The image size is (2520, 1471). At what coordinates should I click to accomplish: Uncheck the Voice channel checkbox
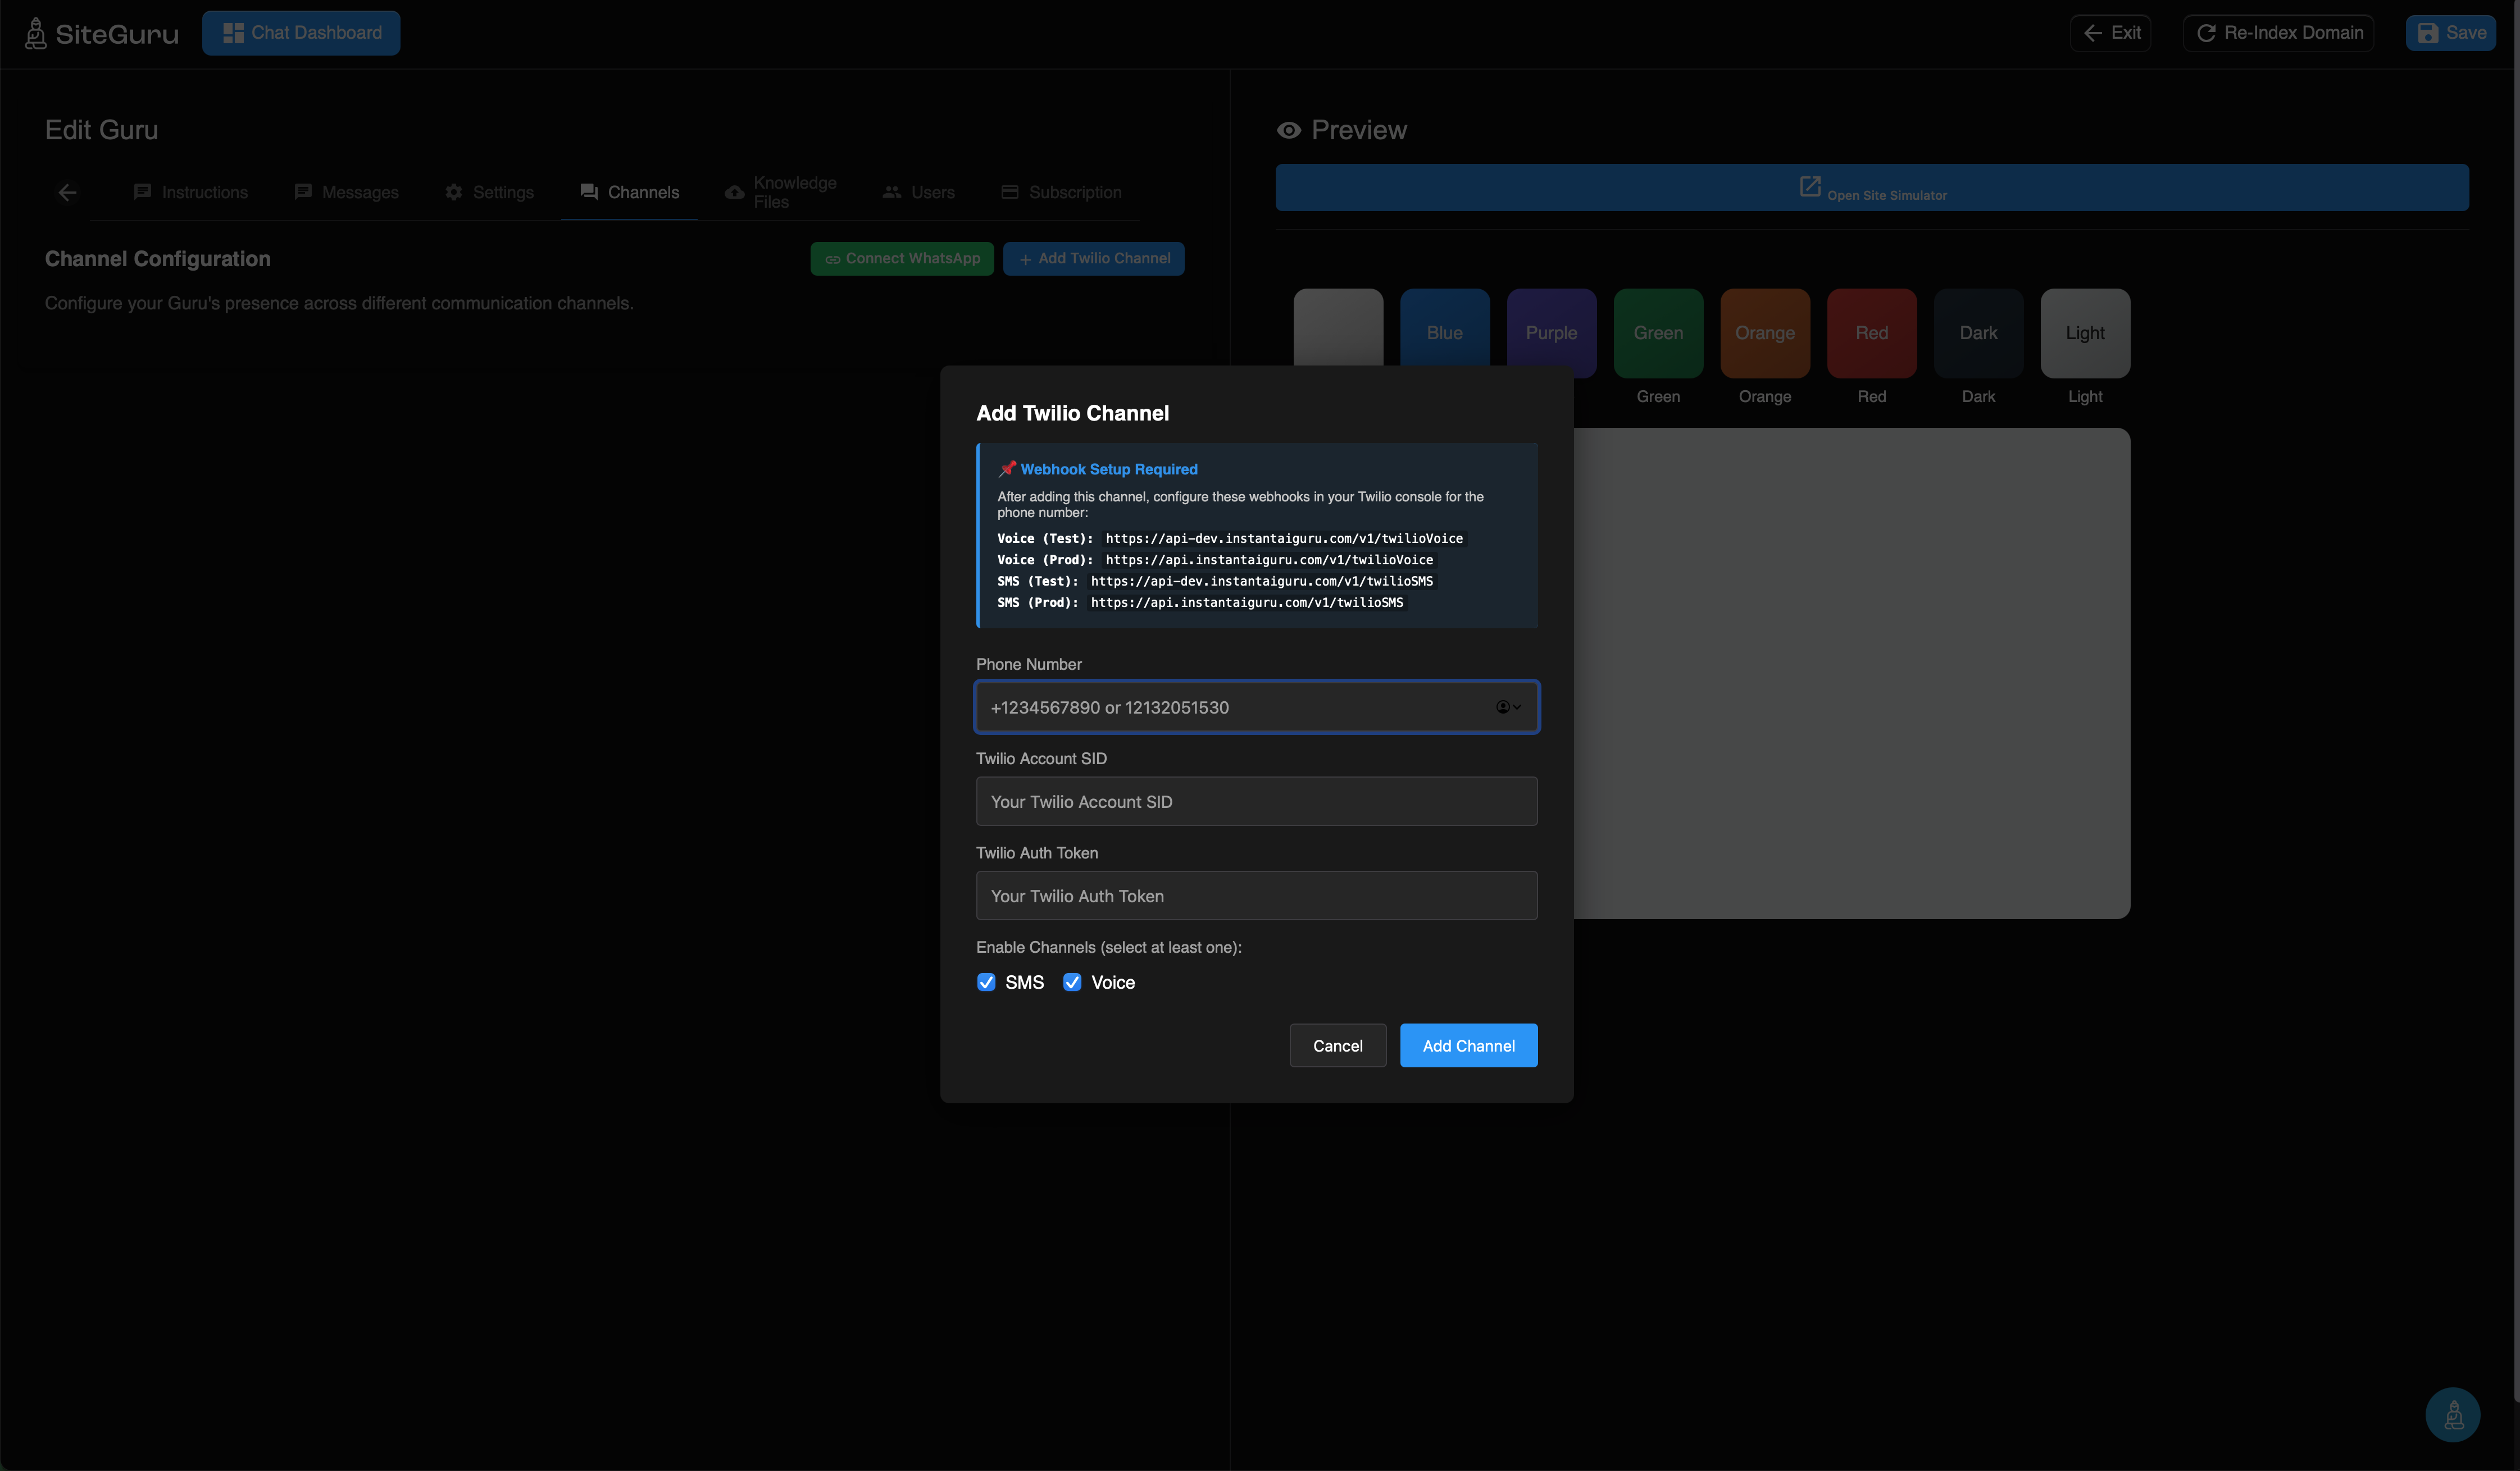tap(1072, 983)
